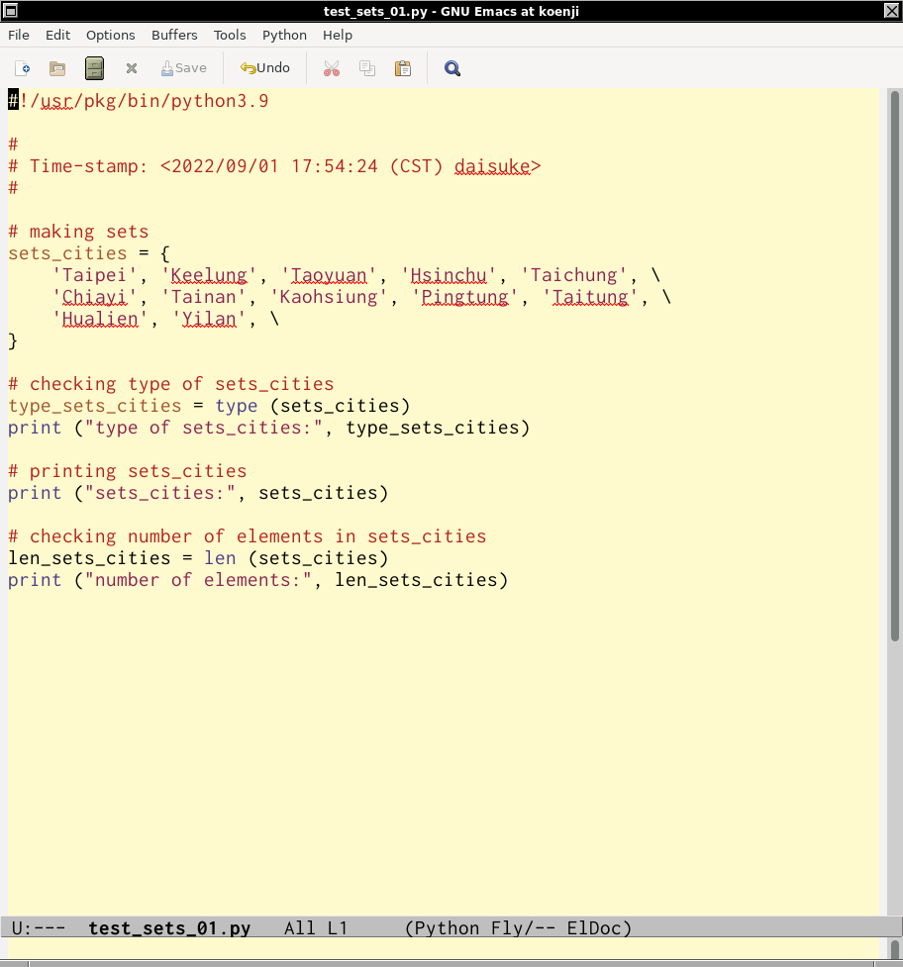The image size is (903, 967).
Task: Click the New File toolbar icon
Action: coord(23,68)
